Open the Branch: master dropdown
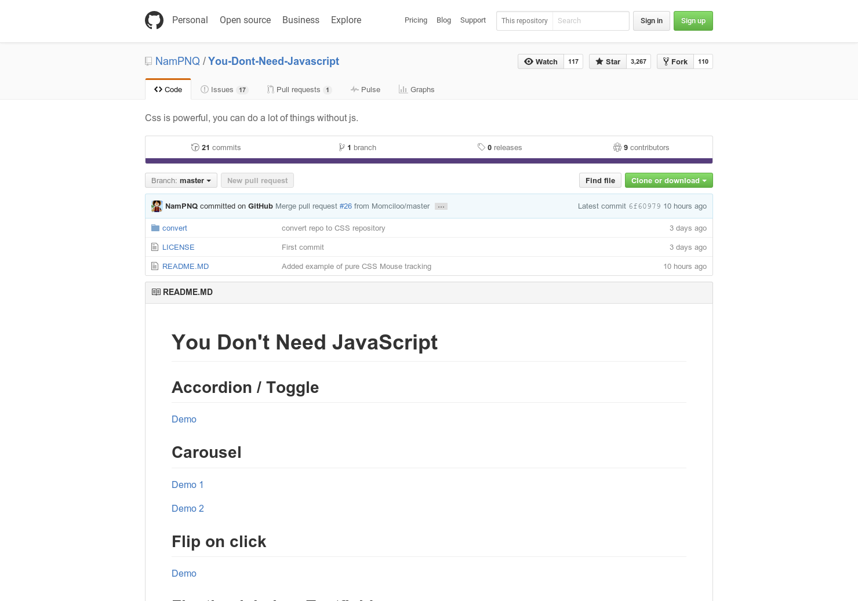This screenshot has height=601, width=858. 180,180
